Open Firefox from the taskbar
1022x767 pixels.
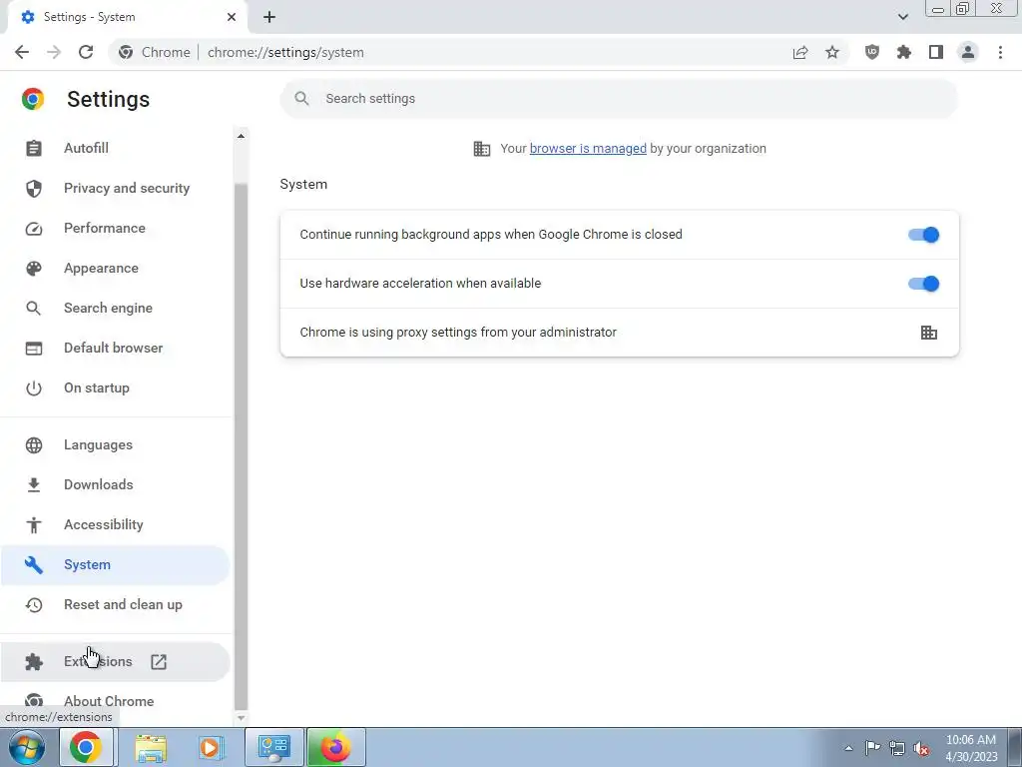[x=336, y=747]
